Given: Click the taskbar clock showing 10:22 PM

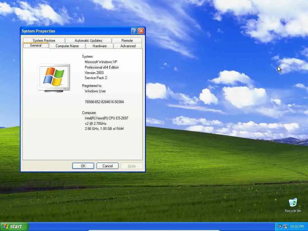Looking at the screenshot, I should [x=297, y=226].
